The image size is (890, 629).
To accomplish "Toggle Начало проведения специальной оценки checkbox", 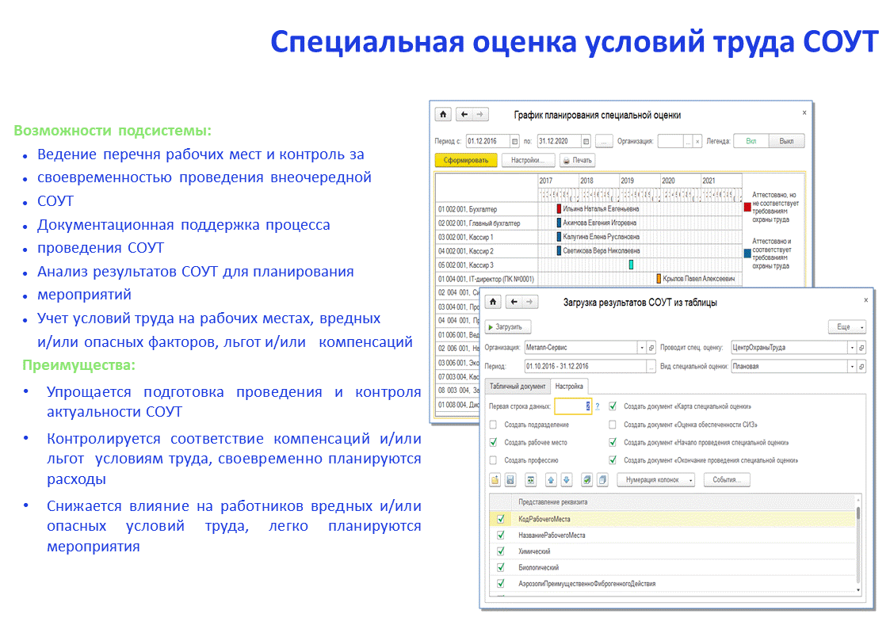I will (613, 442).
